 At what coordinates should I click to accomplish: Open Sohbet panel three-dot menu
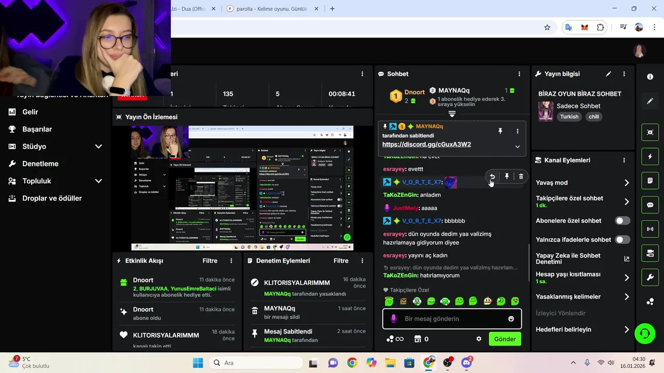pyautogui.click(x=519, y=74)
